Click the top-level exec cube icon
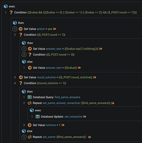The width and height of the screenshot is (142, 143). click(x=6, y=6)
